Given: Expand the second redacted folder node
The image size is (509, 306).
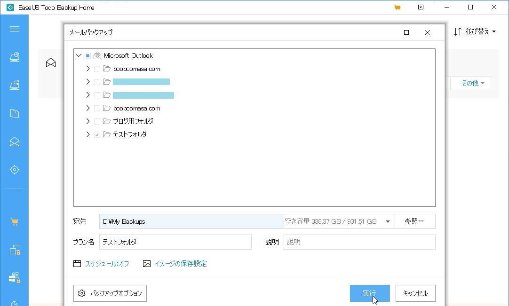Looking at the screenshot, I should (x=87, y=95).
